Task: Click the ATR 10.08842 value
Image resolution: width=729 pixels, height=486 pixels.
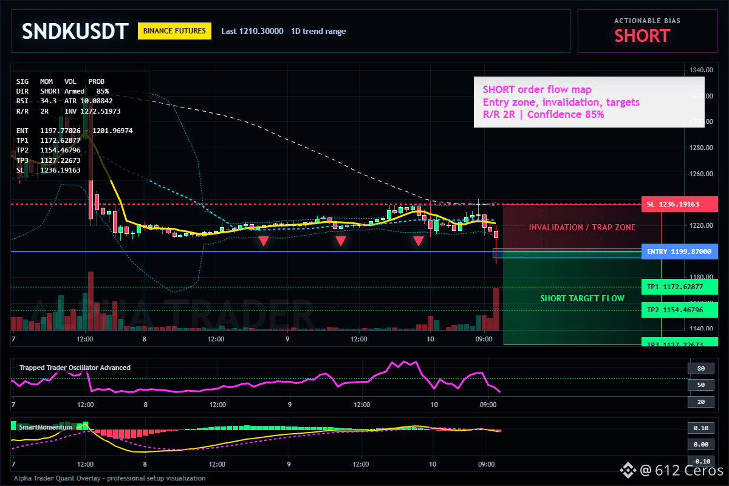Action: pos(89,100)
